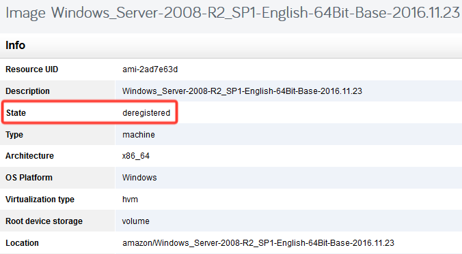Select the hvm virtualization value

130,199
